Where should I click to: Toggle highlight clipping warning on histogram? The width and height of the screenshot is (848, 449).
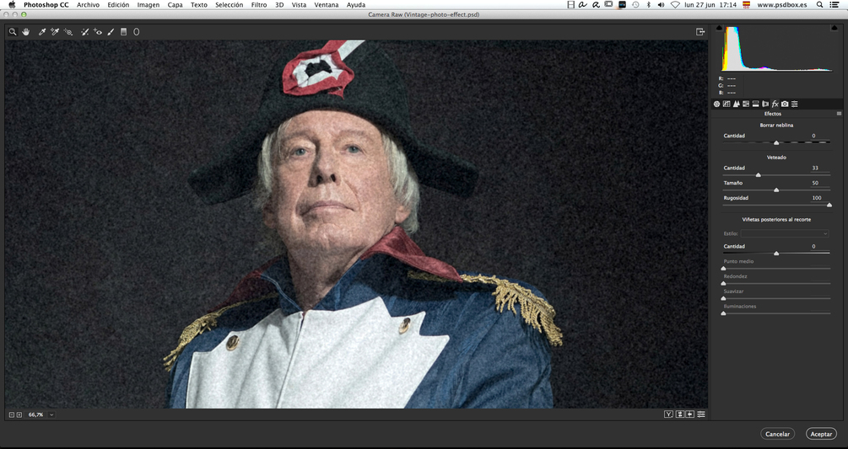point(834,28)
